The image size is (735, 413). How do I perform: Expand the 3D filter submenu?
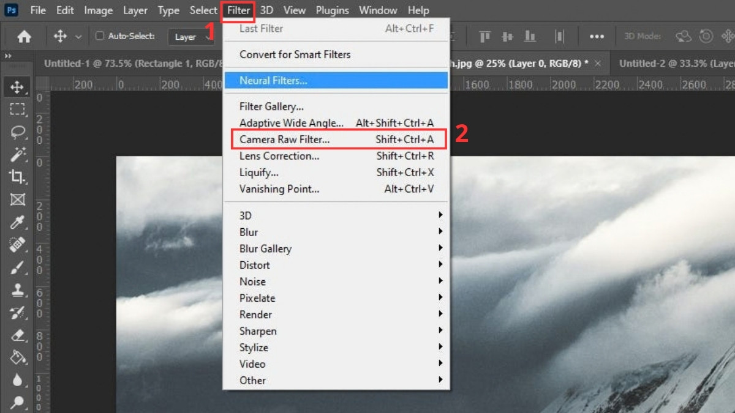coord(336,215)
